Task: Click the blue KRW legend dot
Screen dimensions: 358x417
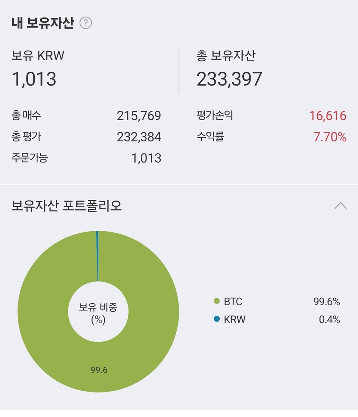Action: pyautogui.click(x=217, y=319)
